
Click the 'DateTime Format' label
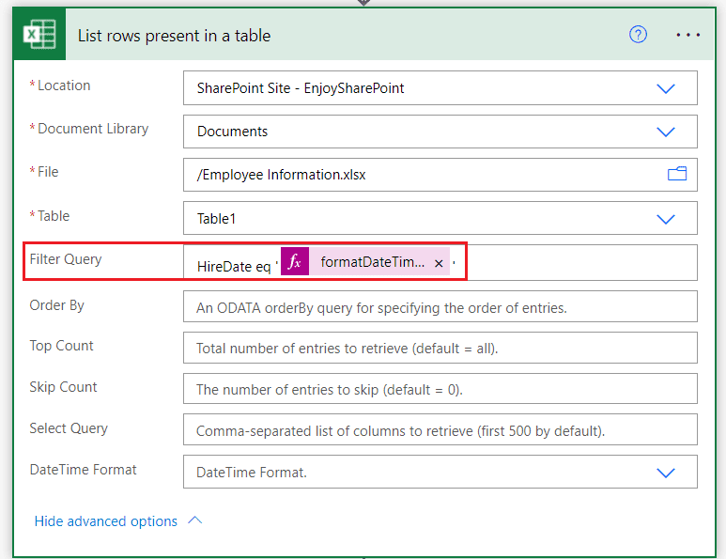click(x=83, y=470)
